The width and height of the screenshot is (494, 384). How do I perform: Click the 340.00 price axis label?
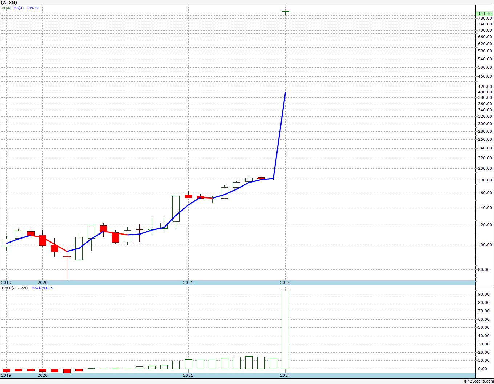[x=485, y=110]
